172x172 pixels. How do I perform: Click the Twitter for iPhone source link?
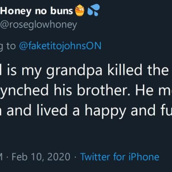[120, 157]
